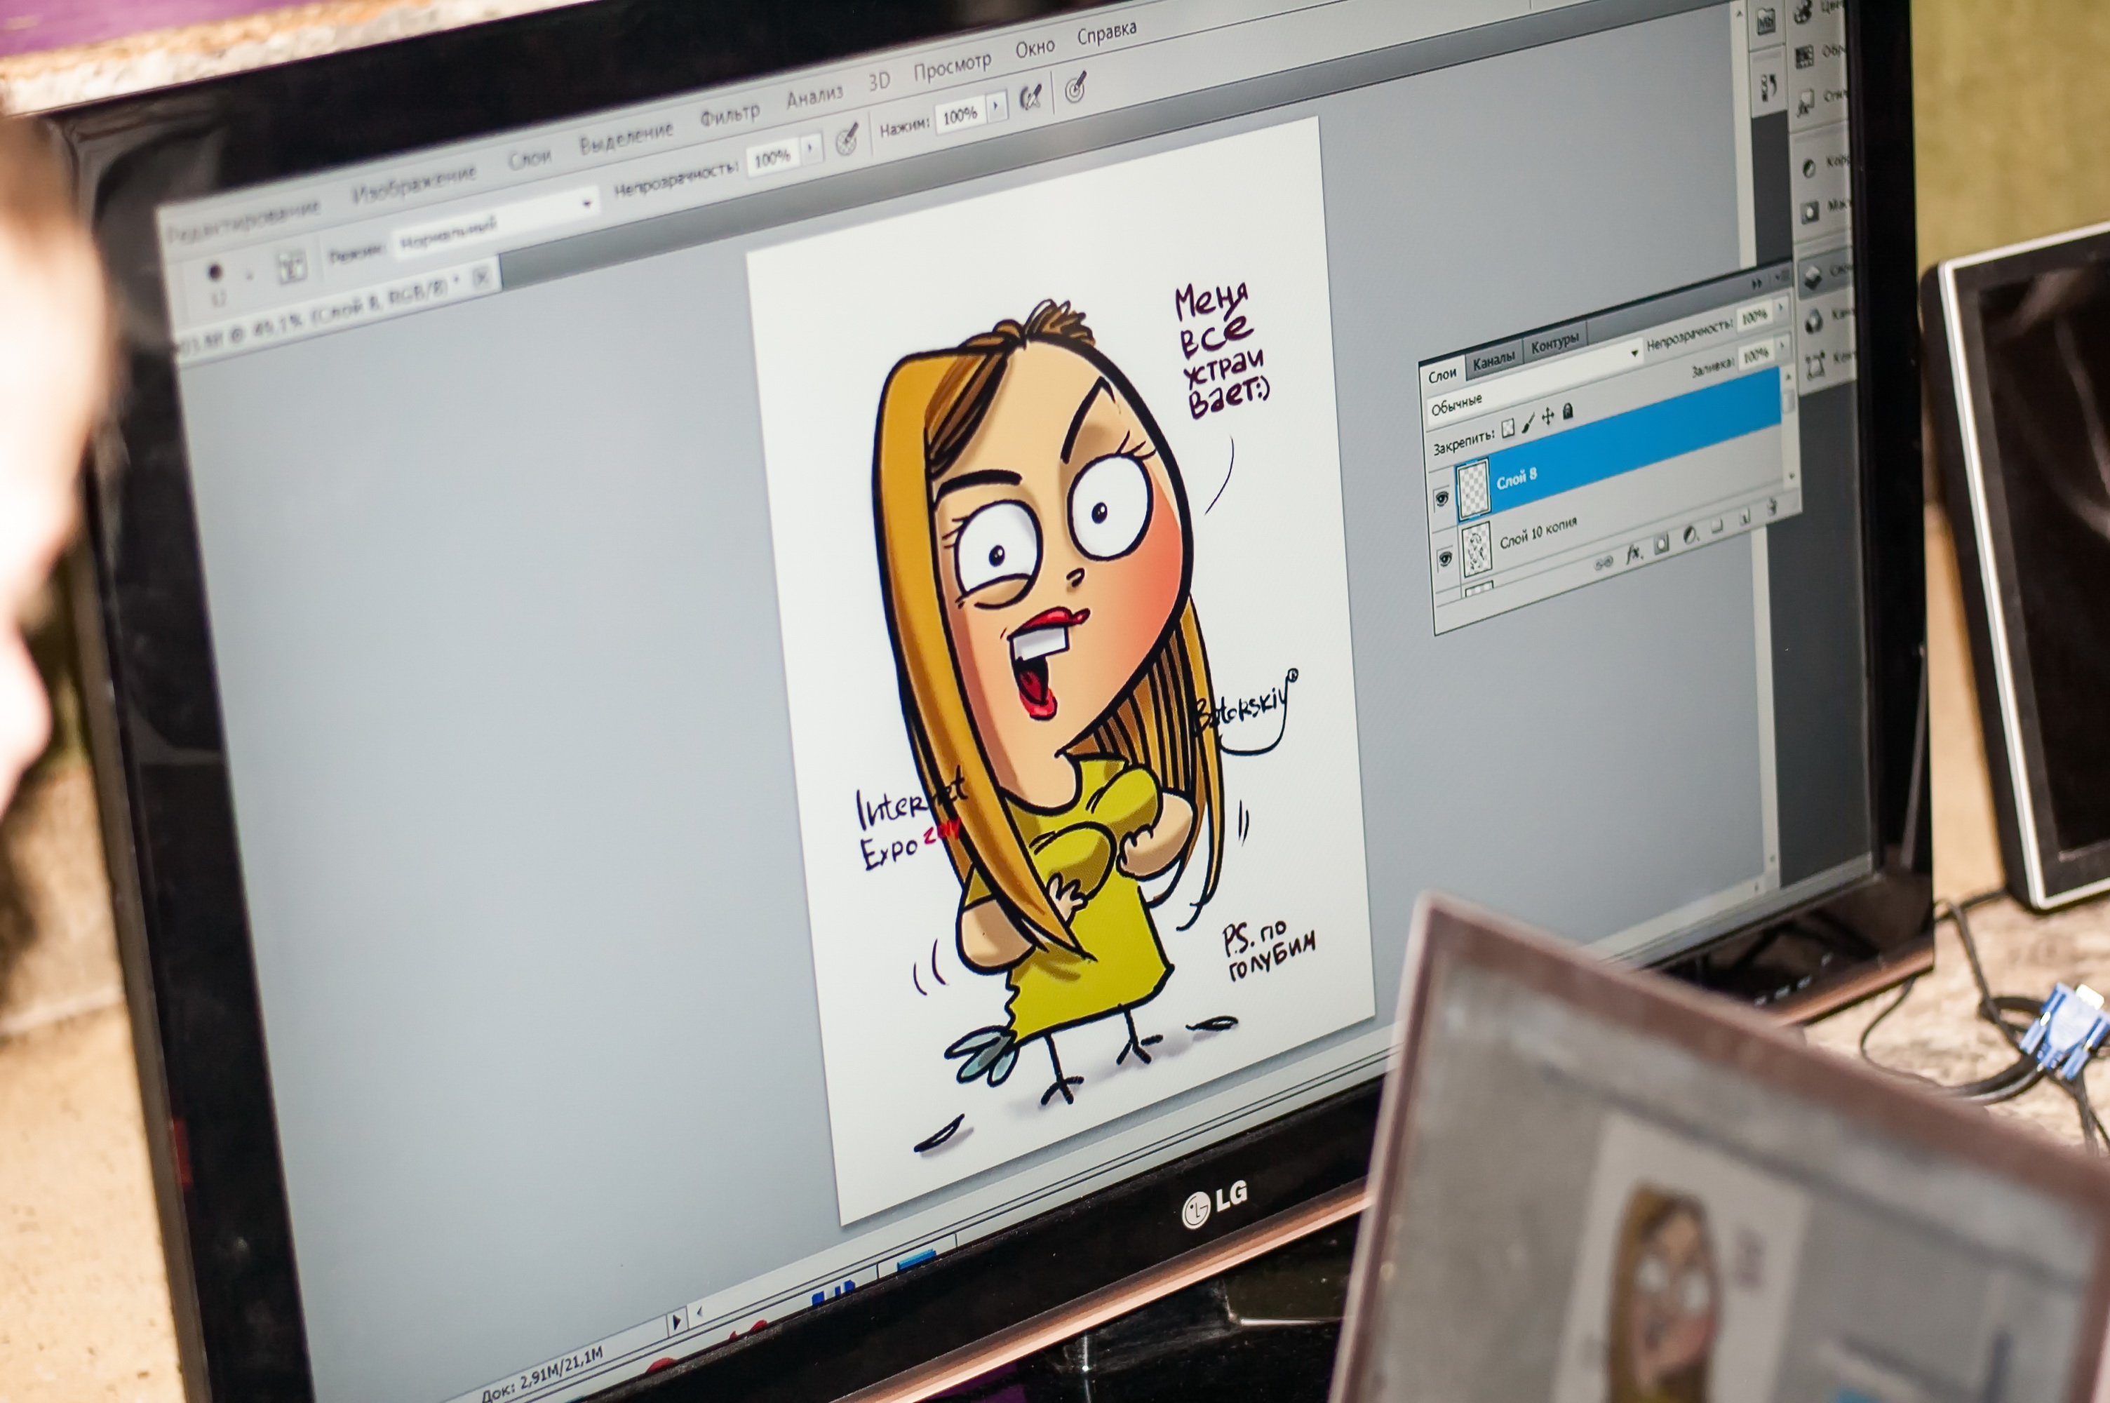Open the Слои menu in the menu bar
2110x1403 pixels.
coord(530,159)
